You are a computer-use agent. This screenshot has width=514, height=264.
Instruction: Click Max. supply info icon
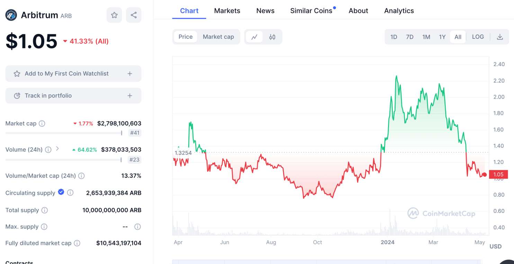tap(44, 227)
